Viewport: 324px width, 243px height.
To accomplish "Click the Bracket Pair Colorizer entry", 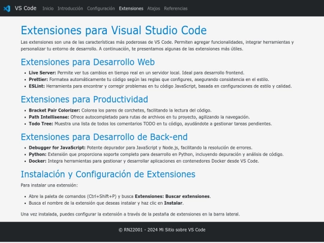I will click(120, 110).
